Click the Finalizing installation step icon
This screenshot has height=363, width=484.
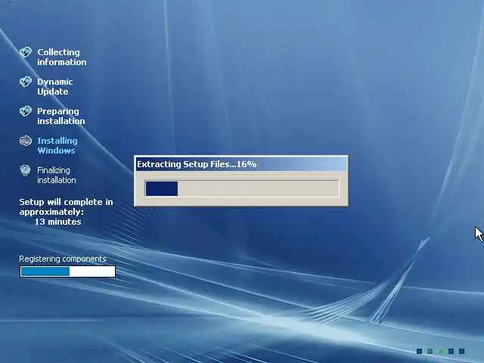pyautogui.click(x=25, y=170)
